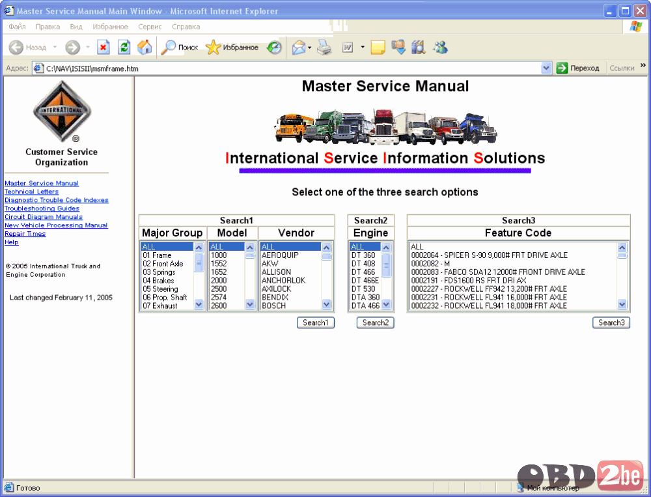Viewport: 651px width, 497px height.
Task: Expand the address bar dropdown
Action: point(546,68)
